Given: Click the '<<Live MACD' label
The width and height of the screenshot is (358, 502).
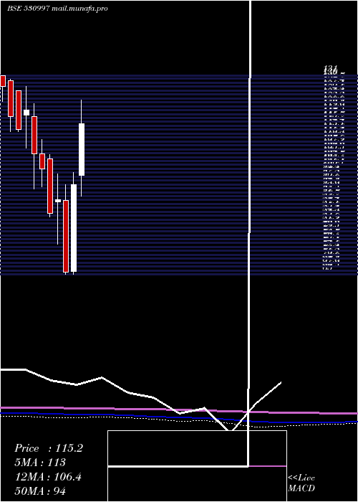Looking at the screenshot, I should pyautogui.click(x=301, y=483).
